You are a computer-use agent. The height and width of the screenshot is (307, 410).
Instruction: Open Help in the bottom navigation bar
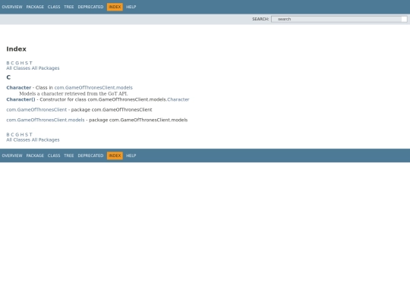[131, 155]
